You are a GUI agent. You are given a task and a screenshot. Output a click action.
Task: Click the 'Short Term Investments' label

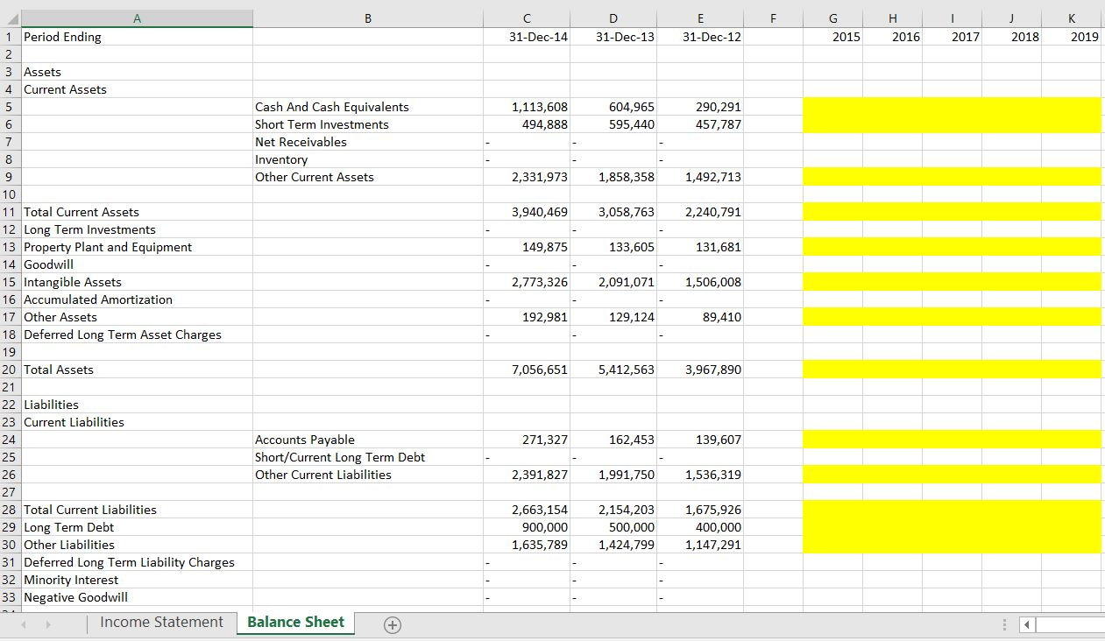point(322,124)
